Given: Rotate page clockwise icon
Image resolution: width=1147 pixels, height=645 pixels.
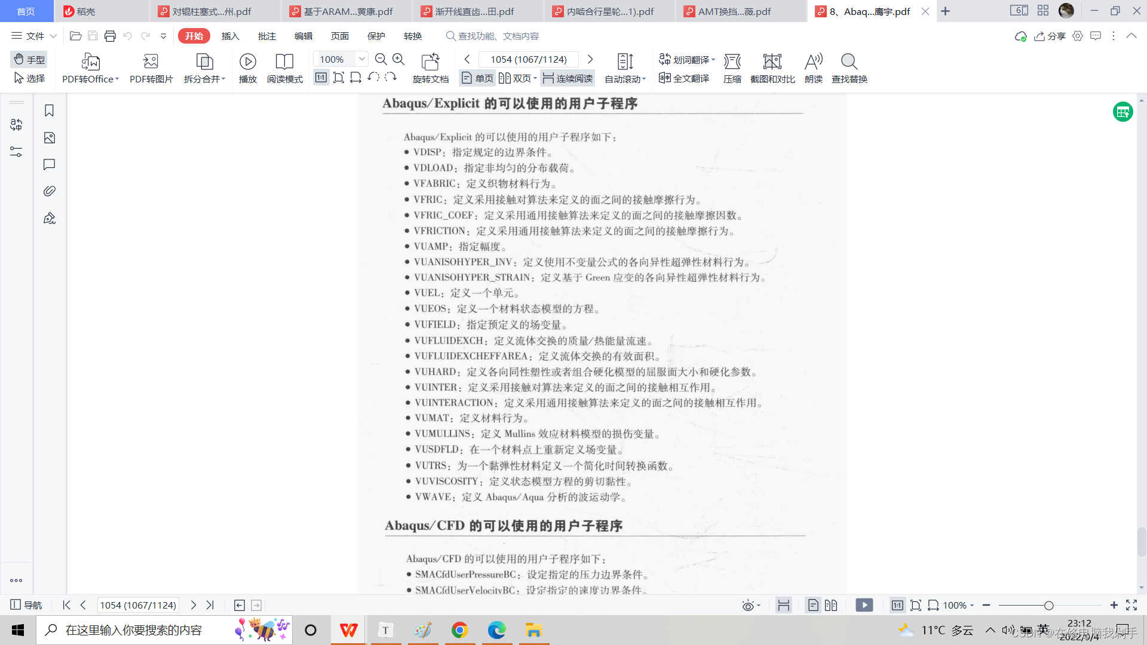Looking at the screenshot, I should (x=391, y=77).
